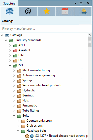Click the tree vertical scrollbar thumb
The width and height of the screenshot is (93, 140).
(90, 42)
